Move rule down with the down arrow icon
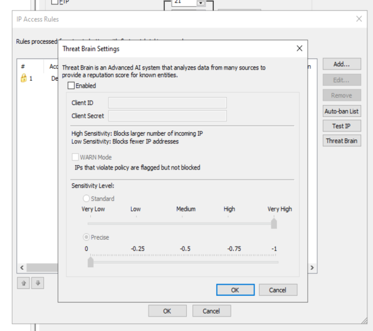 (x=38, y=283)
